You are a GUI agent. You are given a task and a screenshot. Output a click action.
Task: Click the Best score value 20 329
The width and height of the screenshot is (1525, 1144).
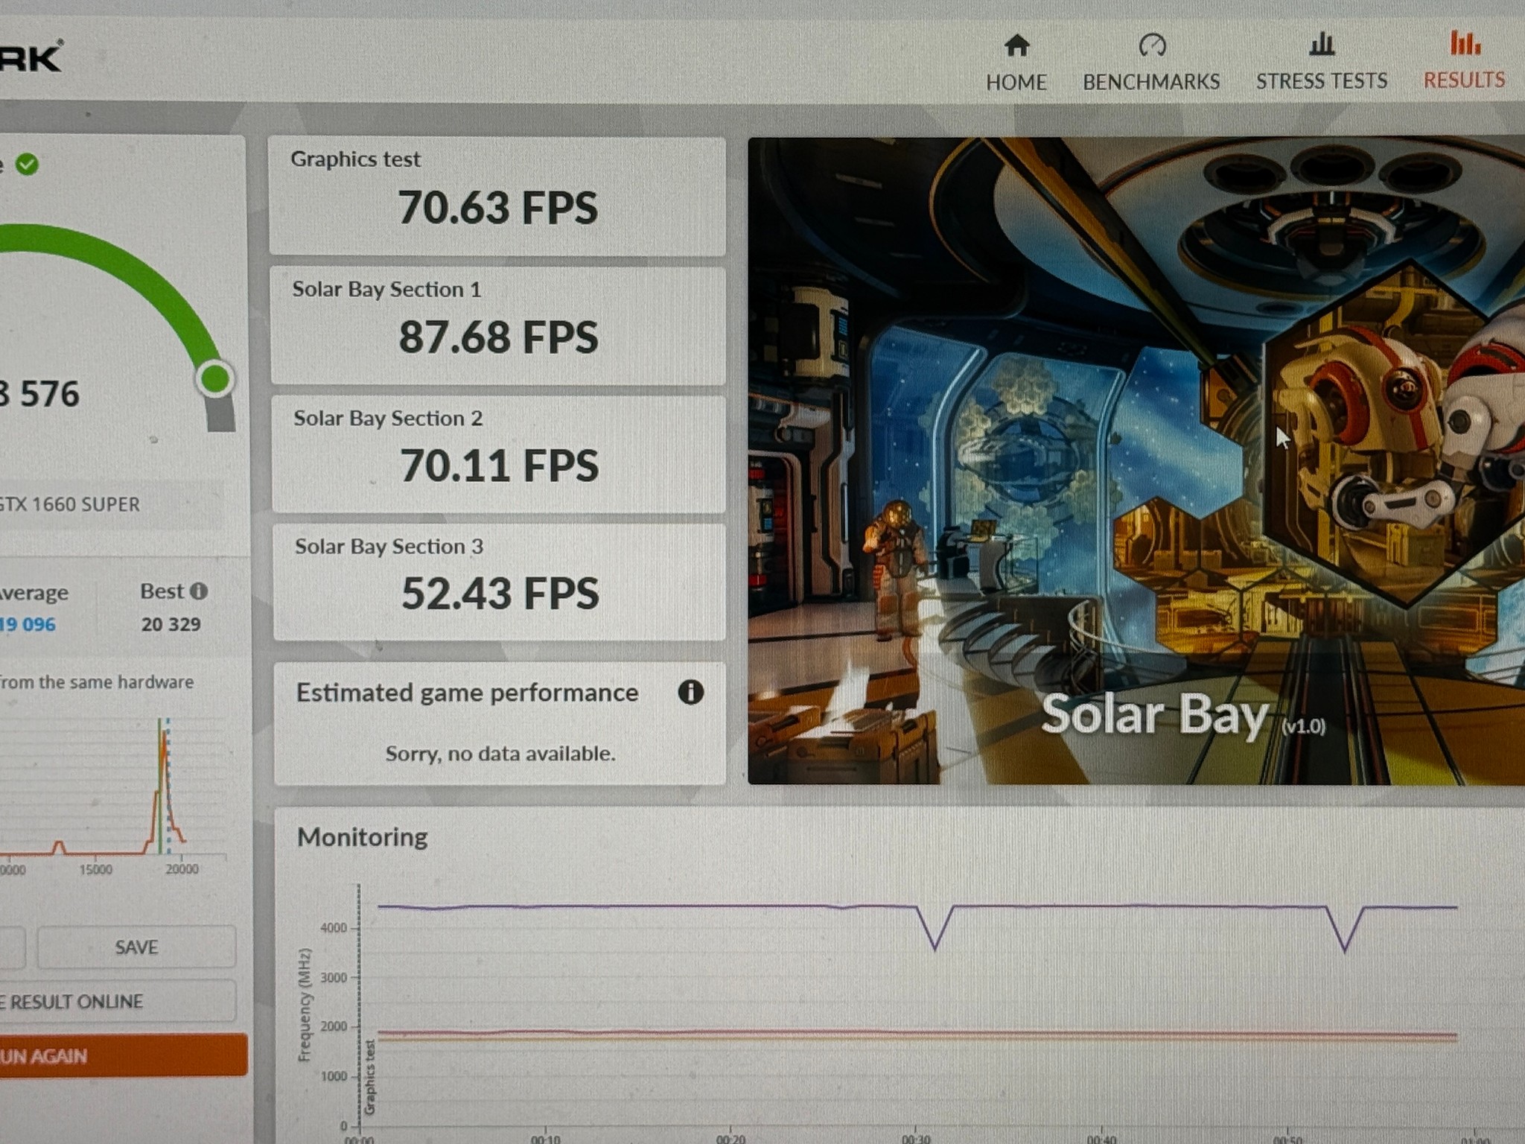pyautogui.click(x=171, y=624)
